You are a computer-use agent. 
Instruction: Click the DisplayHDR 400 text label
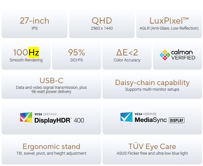click(x=59, y=120)
